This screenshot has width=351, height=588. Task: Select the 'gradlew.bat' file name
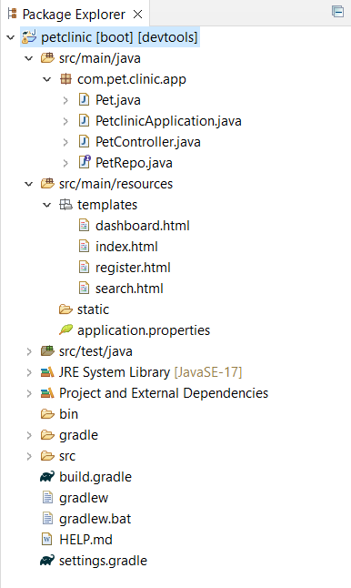95,519
